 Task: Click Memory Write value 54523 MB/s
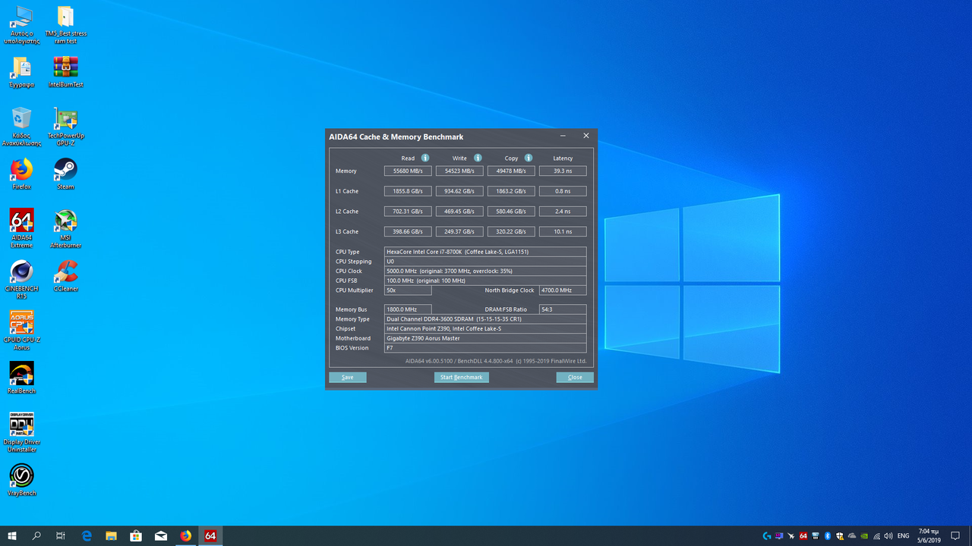pos(459,171)
